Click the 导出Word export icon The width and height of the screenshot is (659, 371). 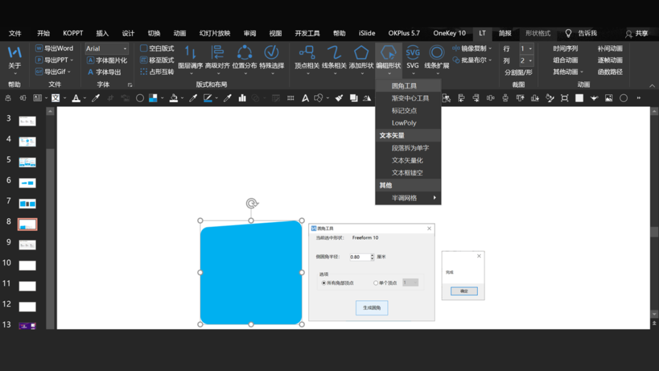point(39,48)
